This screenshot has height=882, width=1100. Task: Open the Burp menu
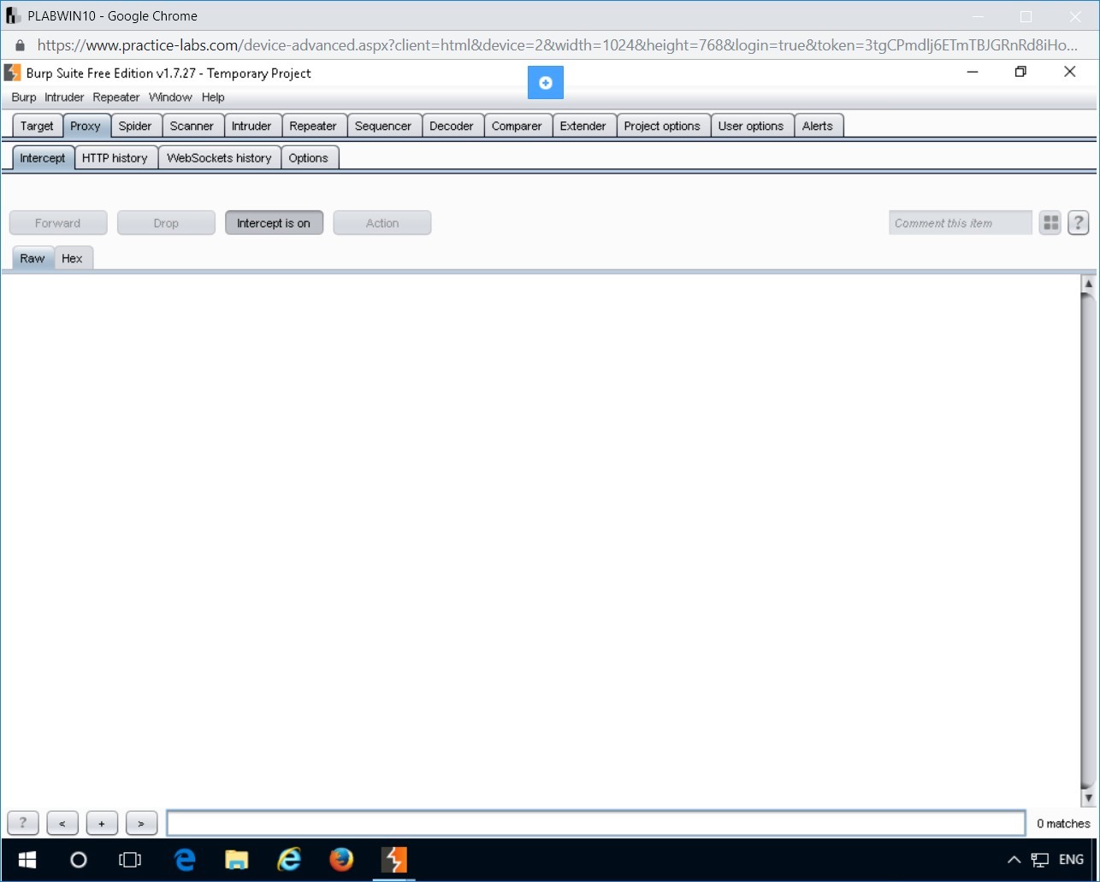coord(24,97)
